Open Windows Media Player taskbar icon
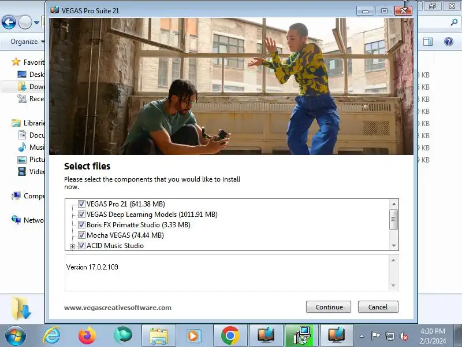This screenshot has height=347, width=462. click(x=194, y=336)
